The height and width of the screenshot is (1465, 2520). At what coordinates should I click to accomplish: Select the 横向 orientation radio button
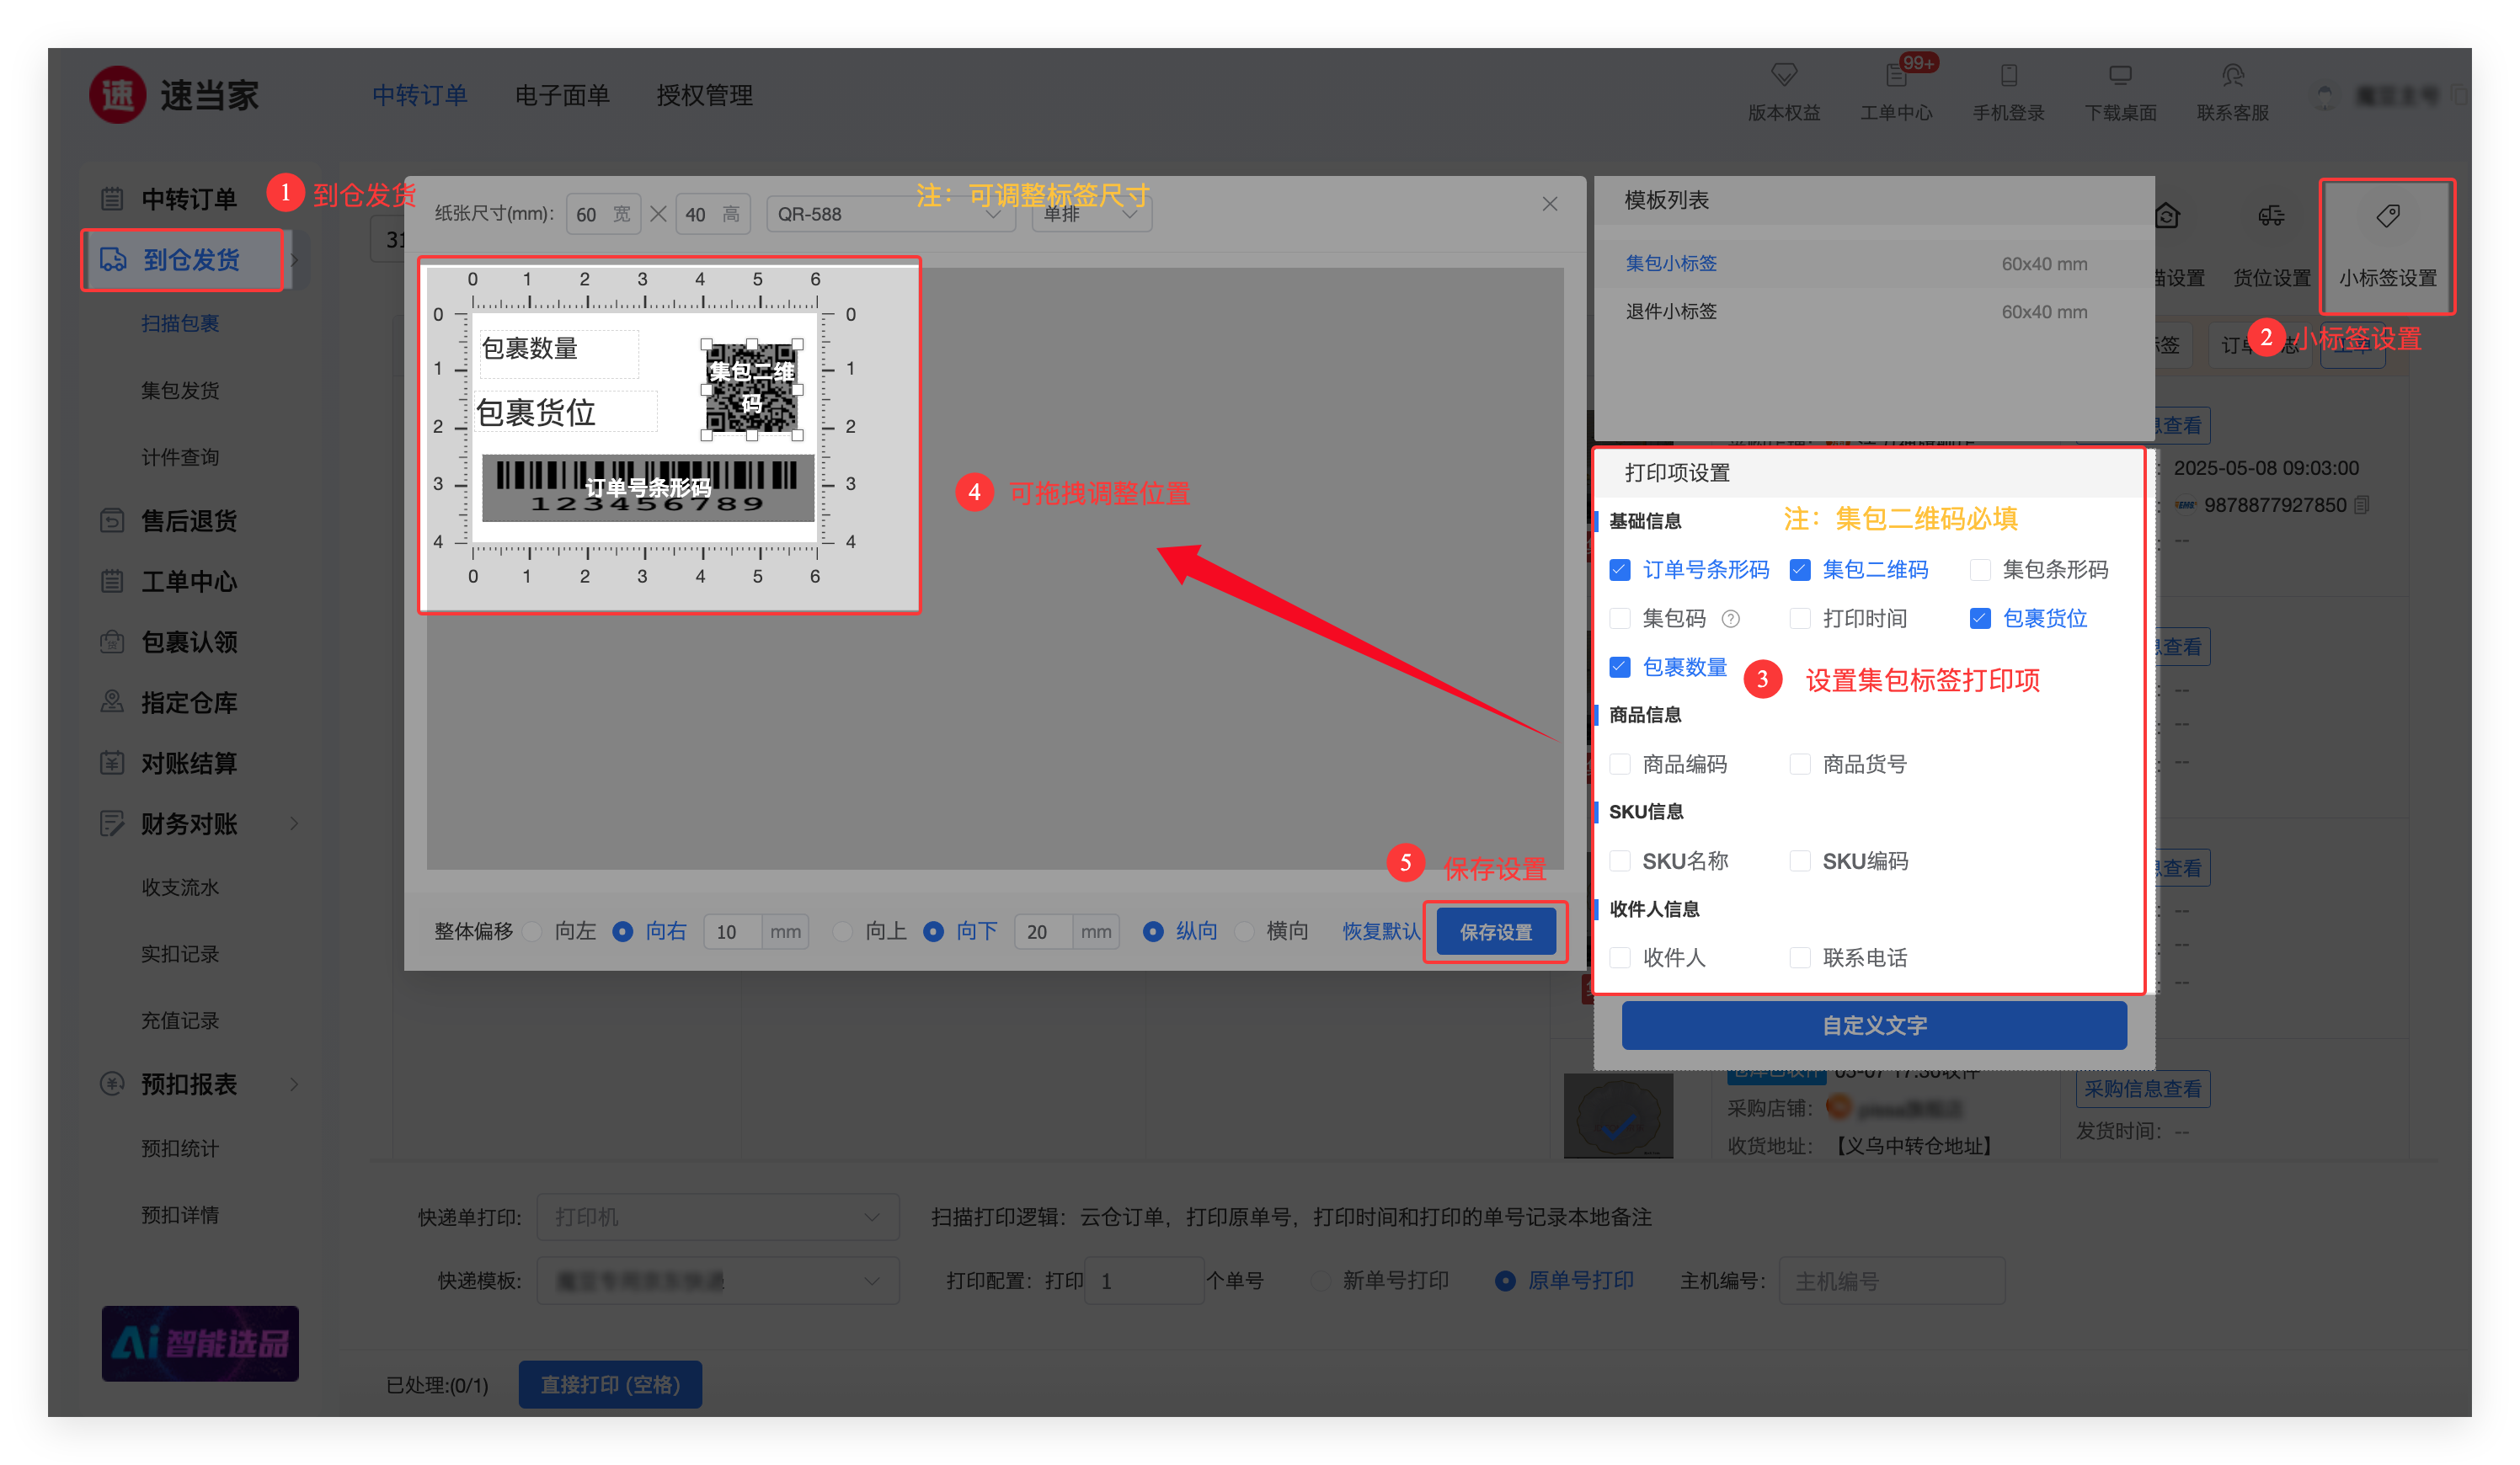[x=1245, y=931]
